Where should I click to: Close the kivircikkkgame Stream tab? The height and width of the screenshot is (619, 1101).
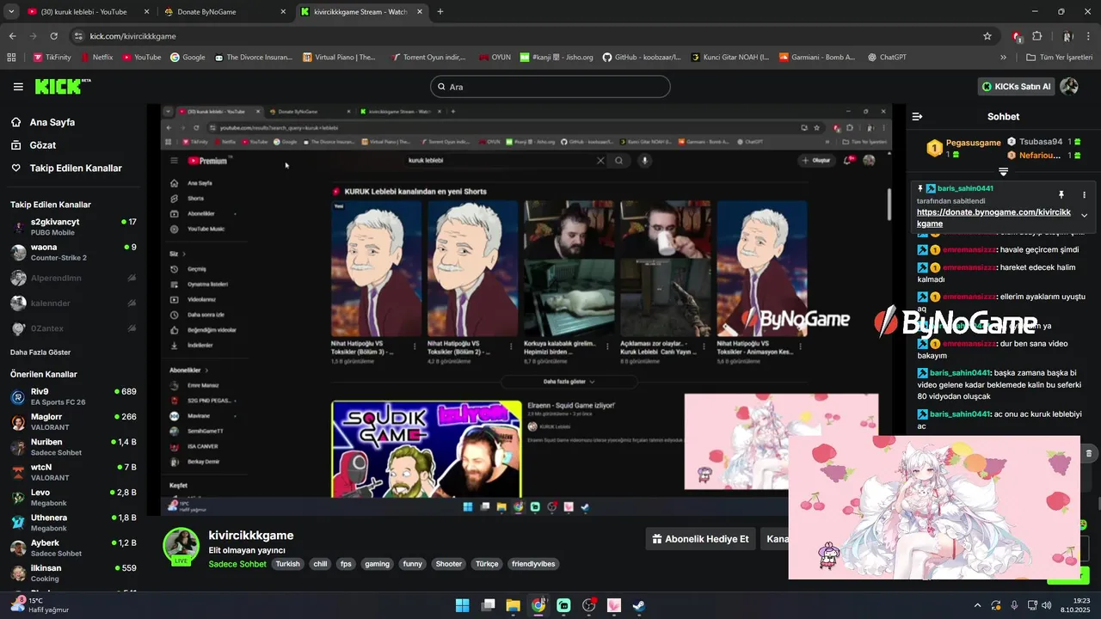(x=418, y=12)
